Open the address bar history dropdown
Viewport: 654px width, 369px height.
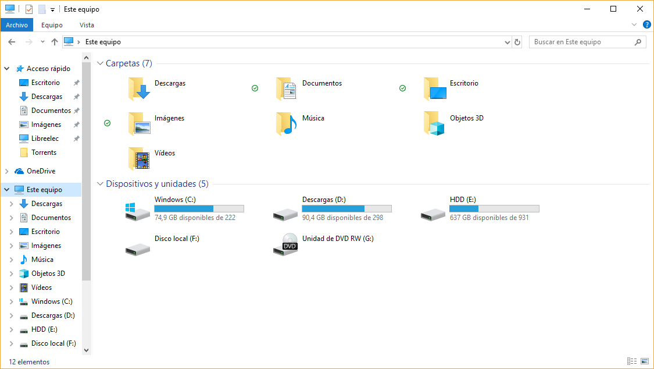508,42
